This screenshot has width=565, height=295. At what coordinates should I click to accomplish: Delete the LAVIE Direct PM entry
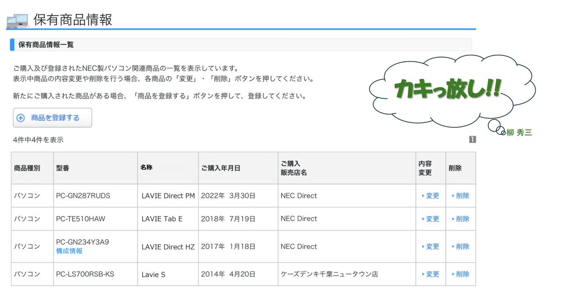(x=461, y=196)
